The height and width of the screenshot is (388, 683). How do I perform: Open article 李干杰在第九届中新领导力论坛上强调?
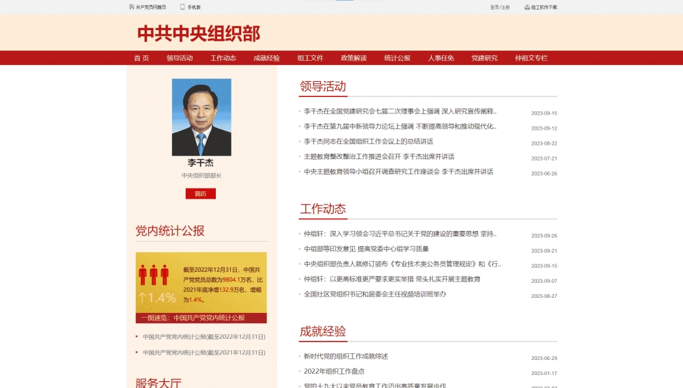click(400, 126)
